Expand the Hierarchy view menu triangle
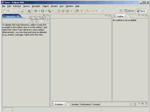Screen dimensions: 150x112 pyautogui.click(x=47, y=20)
